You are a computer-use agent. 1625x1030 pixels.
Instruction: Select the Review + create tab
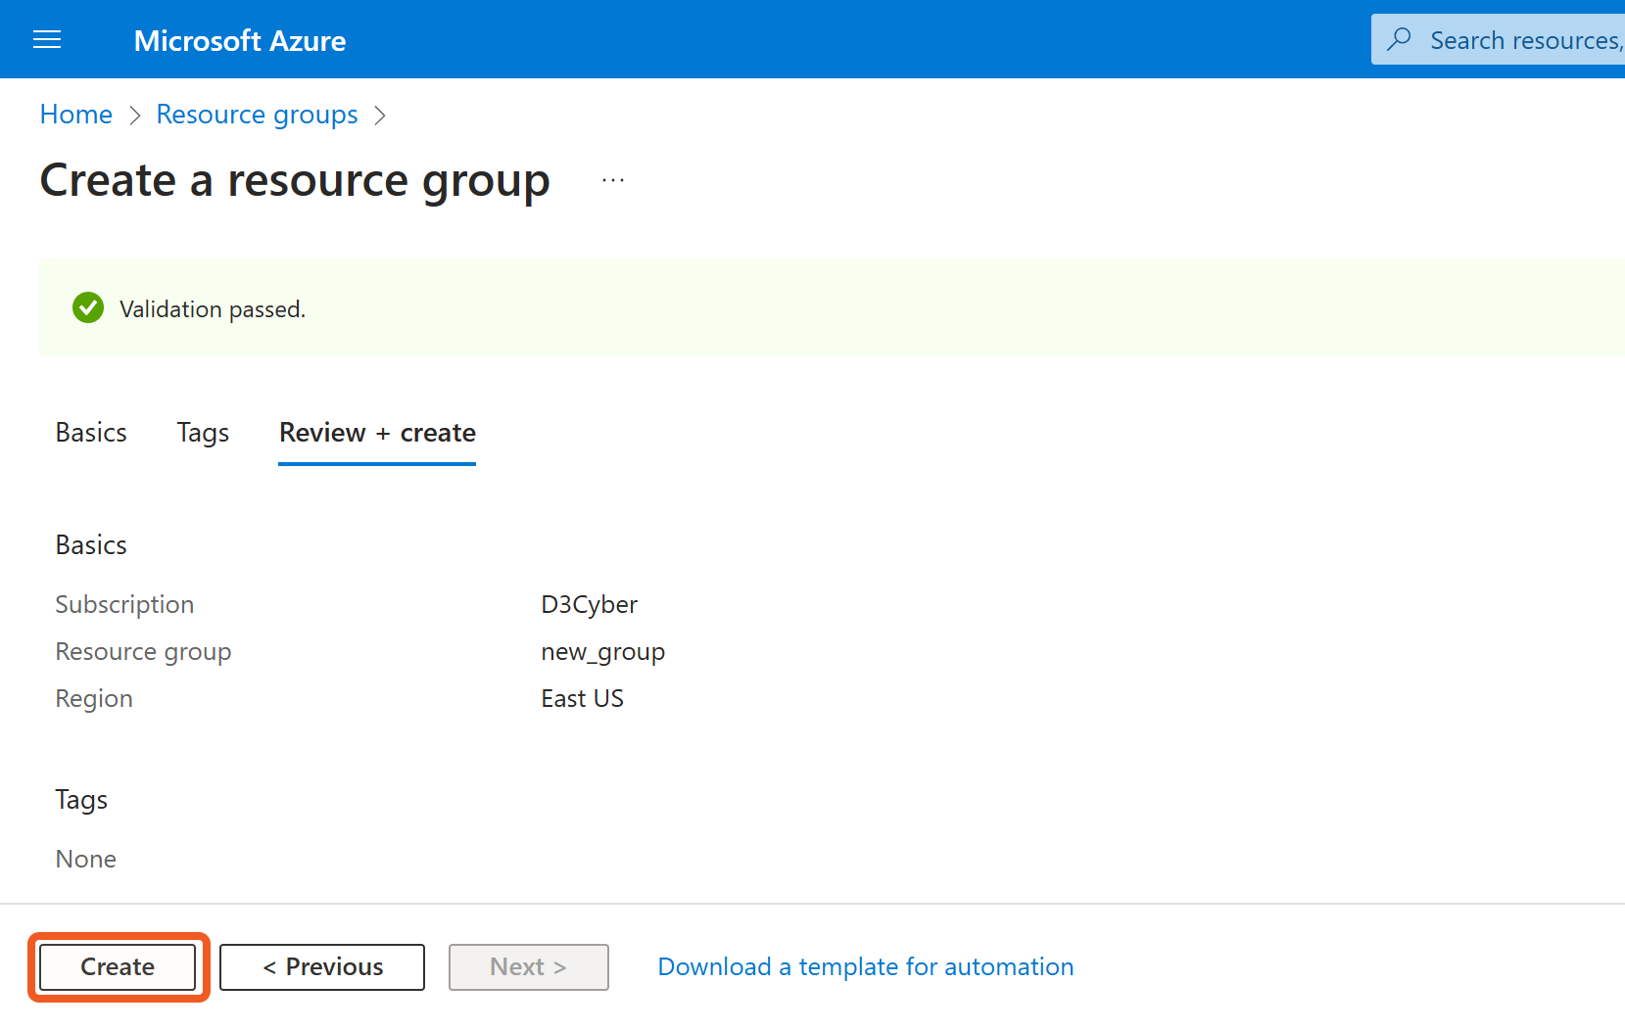coord(377,433)
